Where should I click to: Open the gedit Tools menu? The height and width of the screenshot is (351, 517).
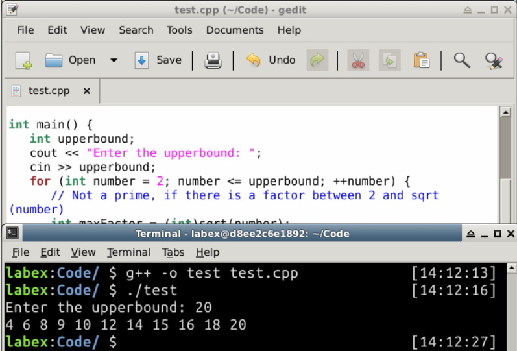point(179,30)
